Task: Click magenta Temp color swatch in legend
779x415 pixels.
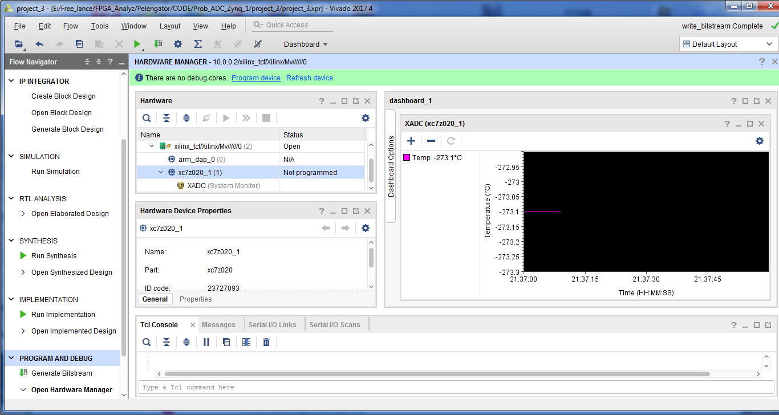Action: [407, 158]
